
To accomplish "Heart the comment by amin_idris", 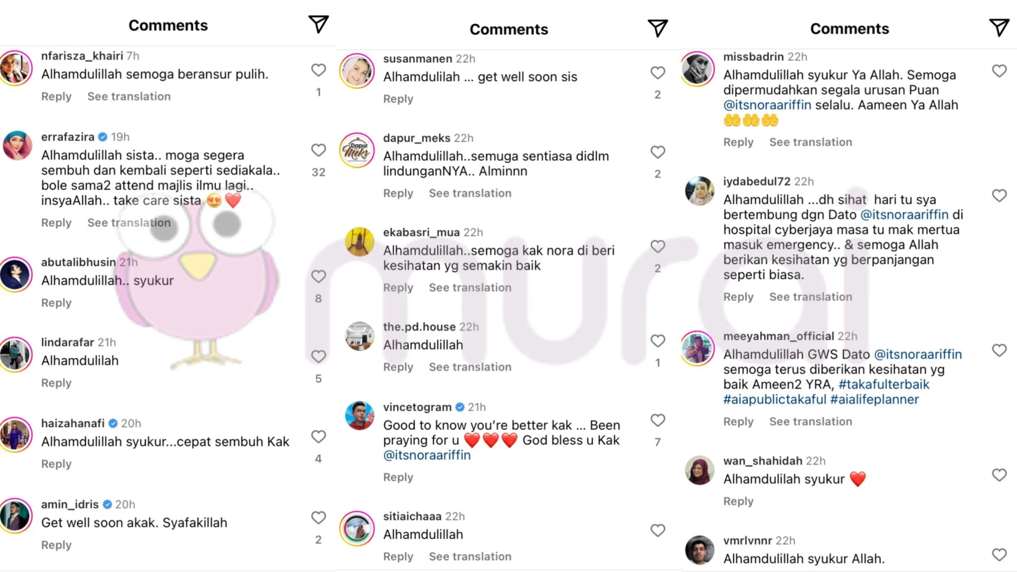I will coord(318,517).
